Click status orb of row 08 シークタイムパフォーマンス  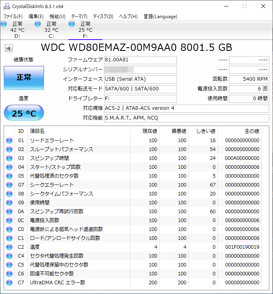coord(9,194)
